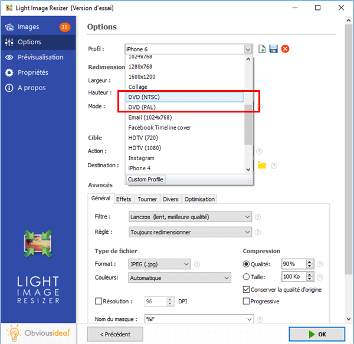Image resolution: width=354 pixels, height=344 pixels.
Task: Click profile list scroll up arrow
Action: 248,59
